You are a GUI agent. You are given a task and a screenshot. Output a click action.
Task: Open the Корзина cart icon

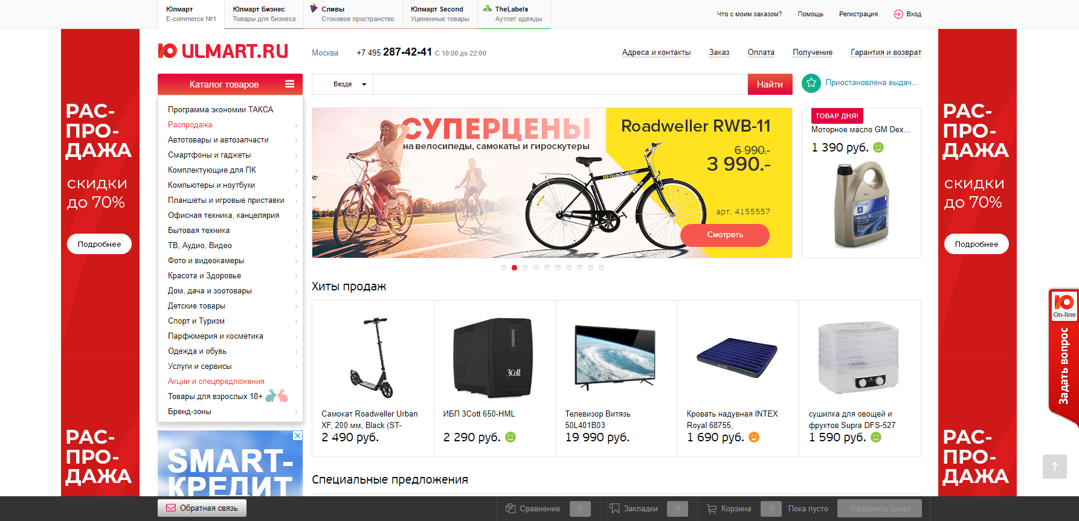(x=712, y=508)
